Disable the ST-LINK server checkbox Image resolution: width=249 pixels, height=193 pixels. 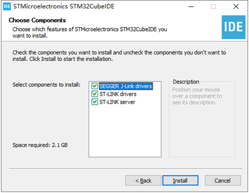pyautogui.click(x=95, y=102)
